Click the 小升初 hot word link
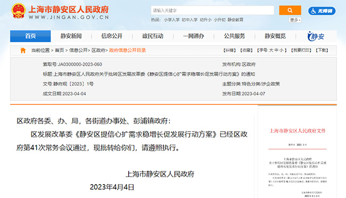The width and height of the screenshot is (346, 198). point(219,20)
